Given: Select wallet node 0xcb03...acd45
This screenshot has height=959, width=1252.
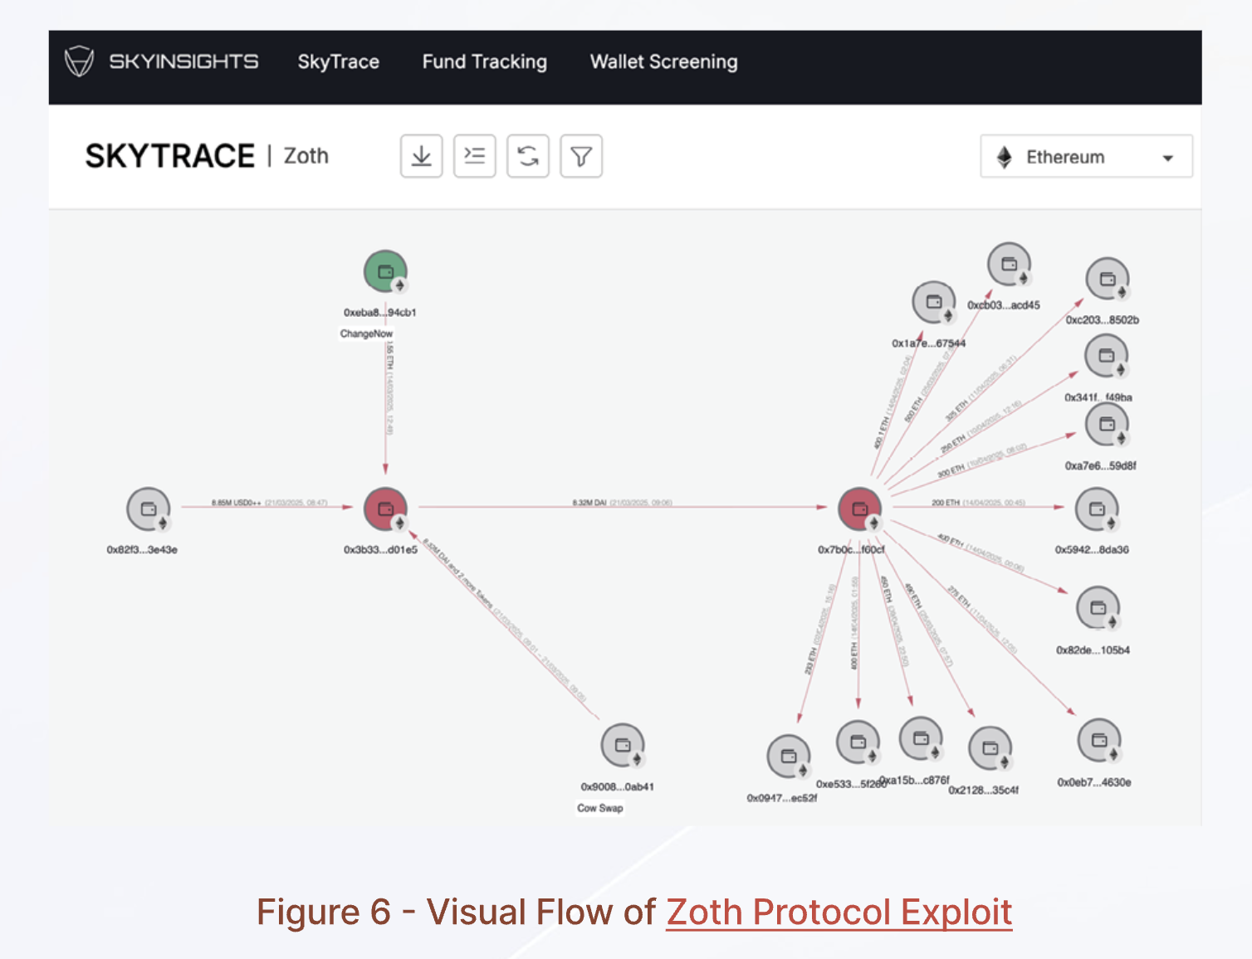Looking at the screenshot, I should pyautogui.click(x=1010, y=265).
